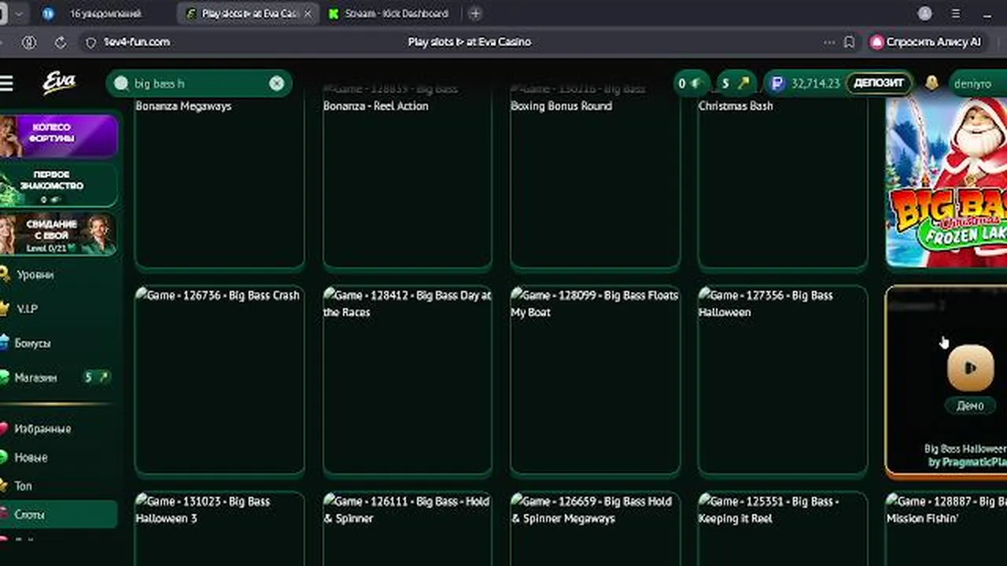This screenshot has height=566, width=1007.
Task: Click the trophy icon beside Уровни
Action: [3, 274]
